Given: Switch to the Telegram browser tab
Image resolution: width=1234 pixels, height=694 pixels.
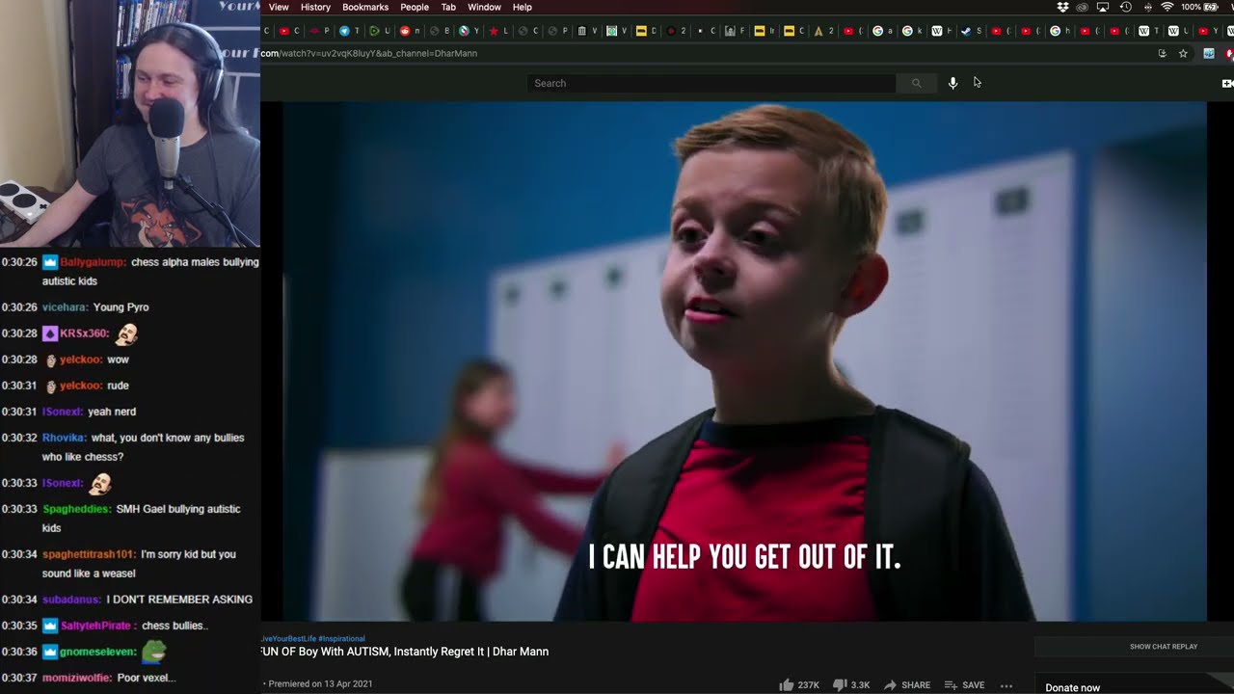Looking at the screenshot, I should click(x=350, y=31).
